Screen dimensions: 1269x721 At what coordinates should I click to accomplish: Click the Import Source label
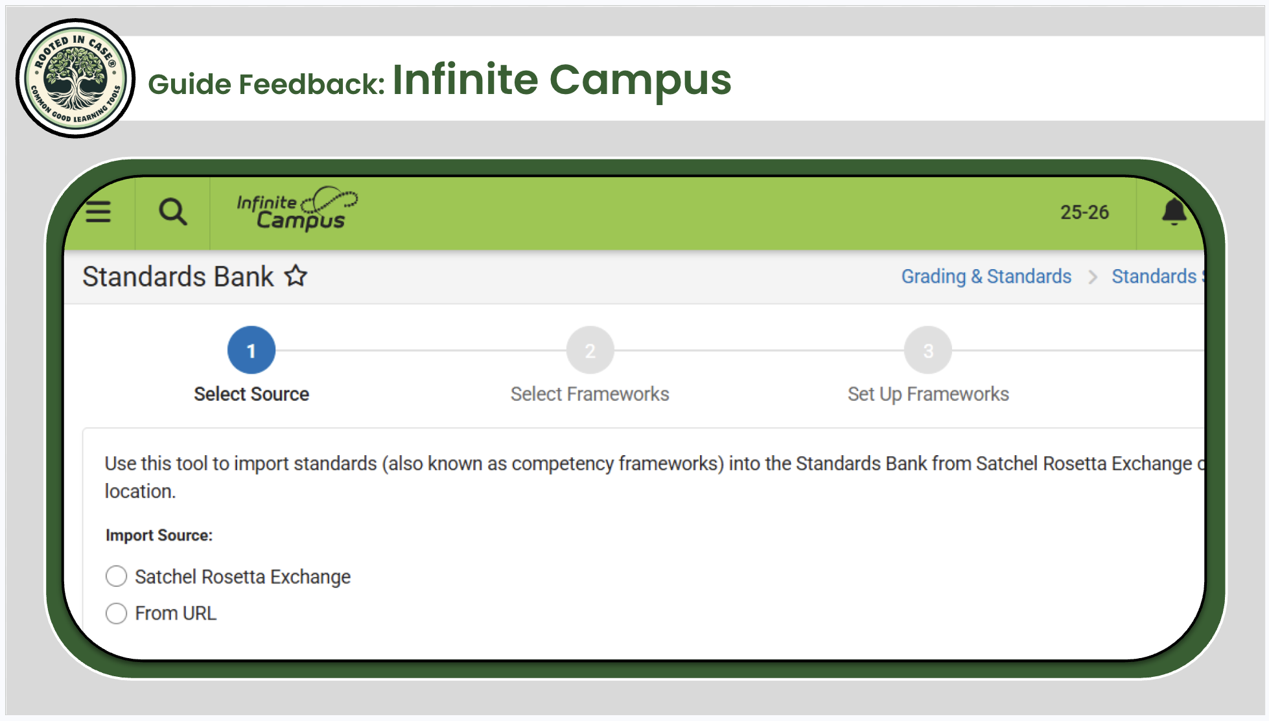(x=159, y=536)
